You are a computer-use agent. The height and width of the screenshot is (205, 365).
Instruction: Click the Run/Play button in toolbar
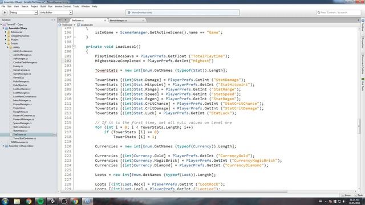click(5, 13)
